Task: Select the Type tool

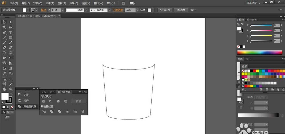Action: 11,32
